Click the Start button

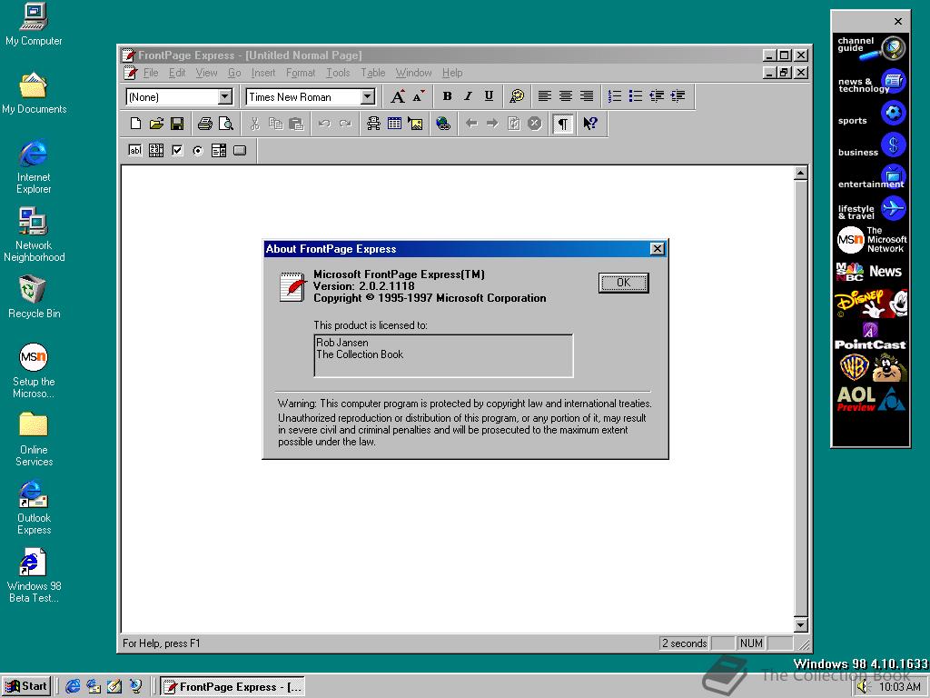click(26, 686)
